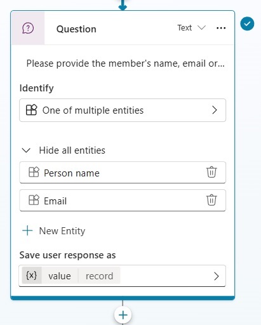Screen dimensions: 261x325
Task: Open the Text type dropdown
Action: tap(191, 28)
